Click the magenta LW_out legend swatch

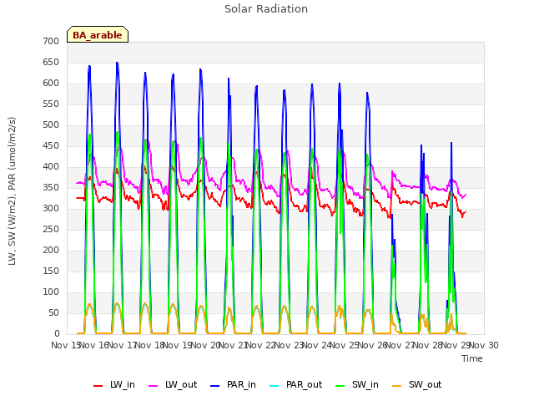click(x=154, y=386)
